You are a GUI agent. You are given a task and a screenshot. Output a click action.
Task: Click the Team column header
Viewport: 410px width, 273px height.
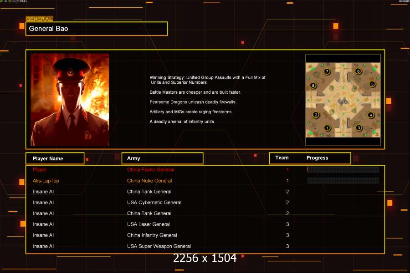click(x=282, y=158)
